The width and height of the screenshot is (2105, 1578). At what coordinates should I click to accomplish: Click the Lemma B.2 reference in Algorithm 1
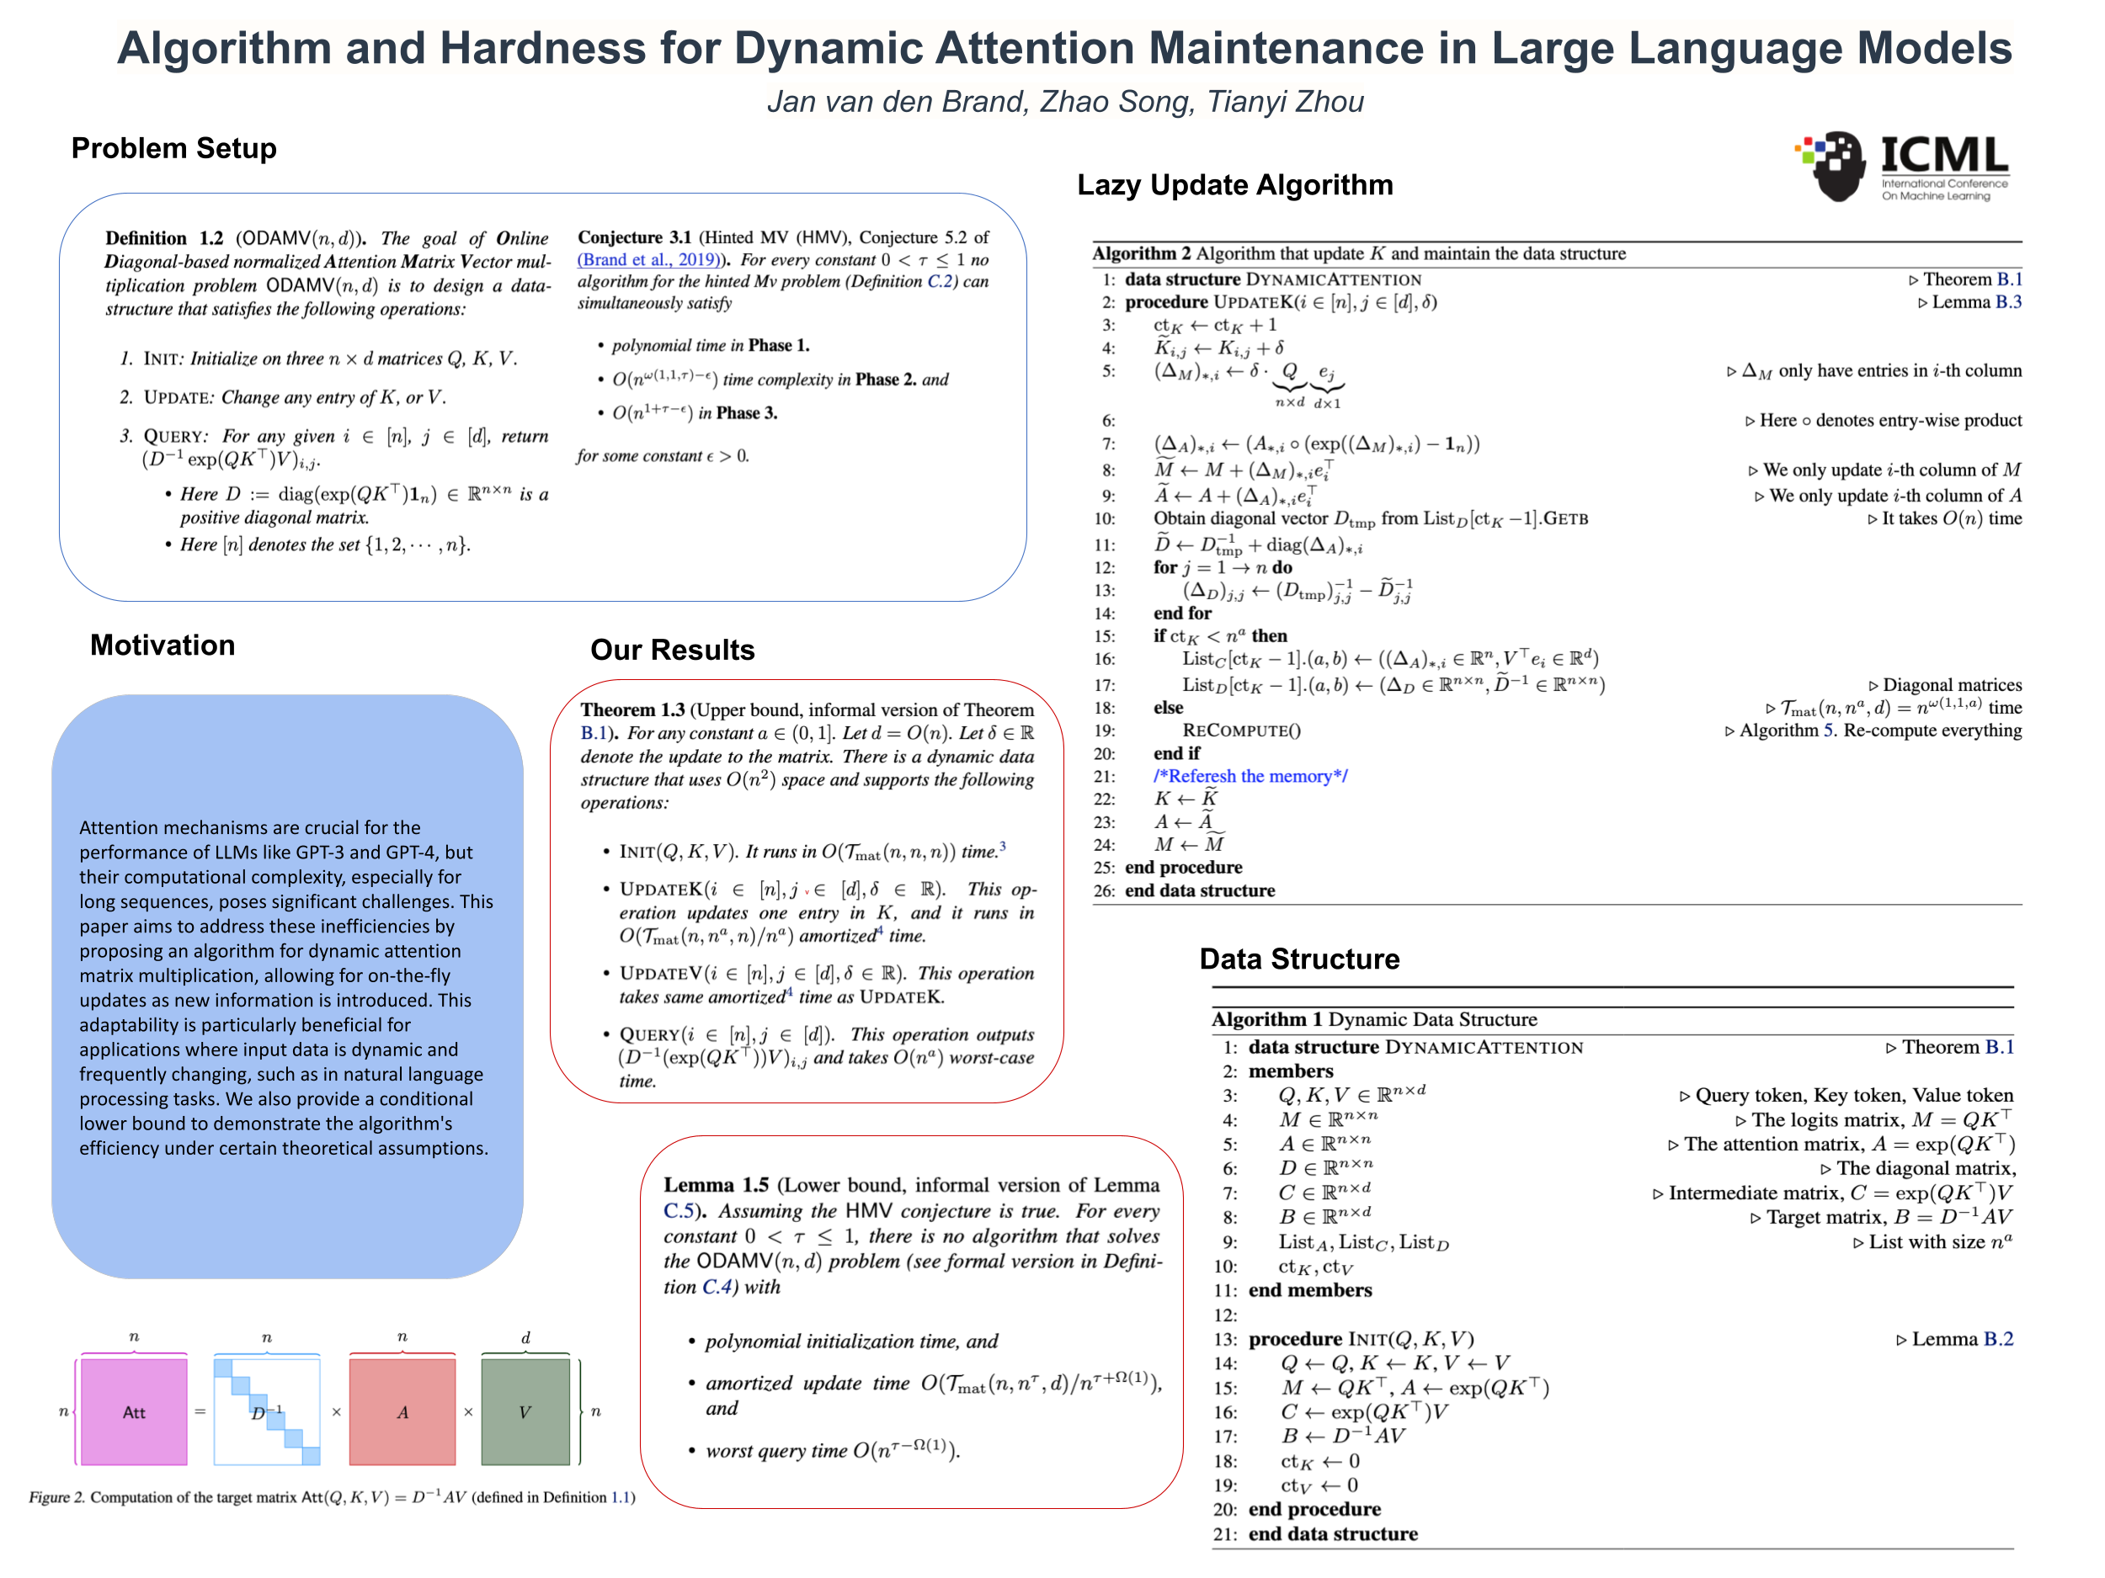click(x=1998, y=1339)
